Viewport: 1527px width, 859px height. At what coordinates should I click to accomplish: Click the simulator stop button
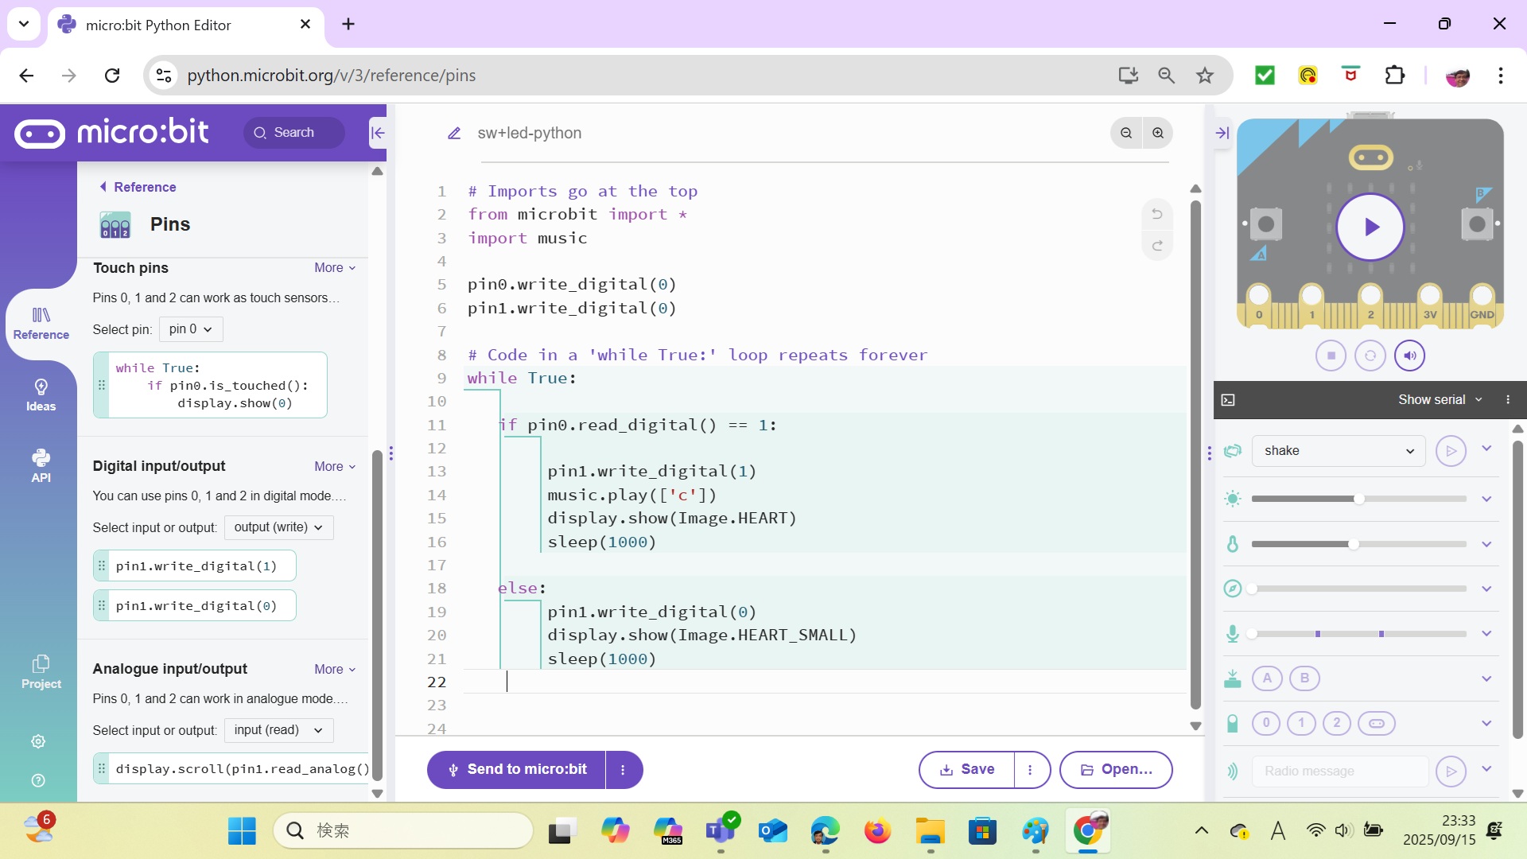pos(1331,356)
